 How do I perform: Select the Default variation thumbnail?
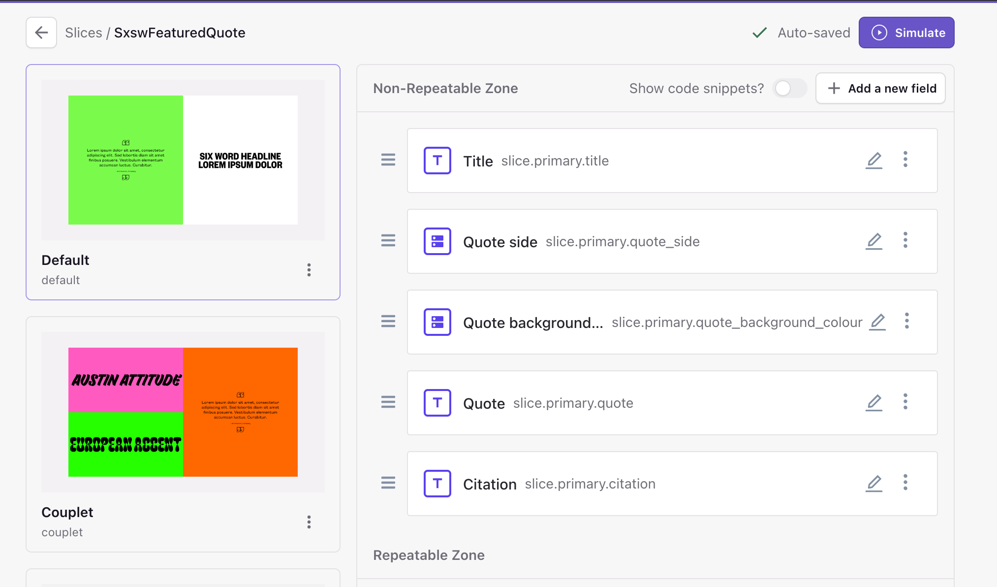[183, 160]
